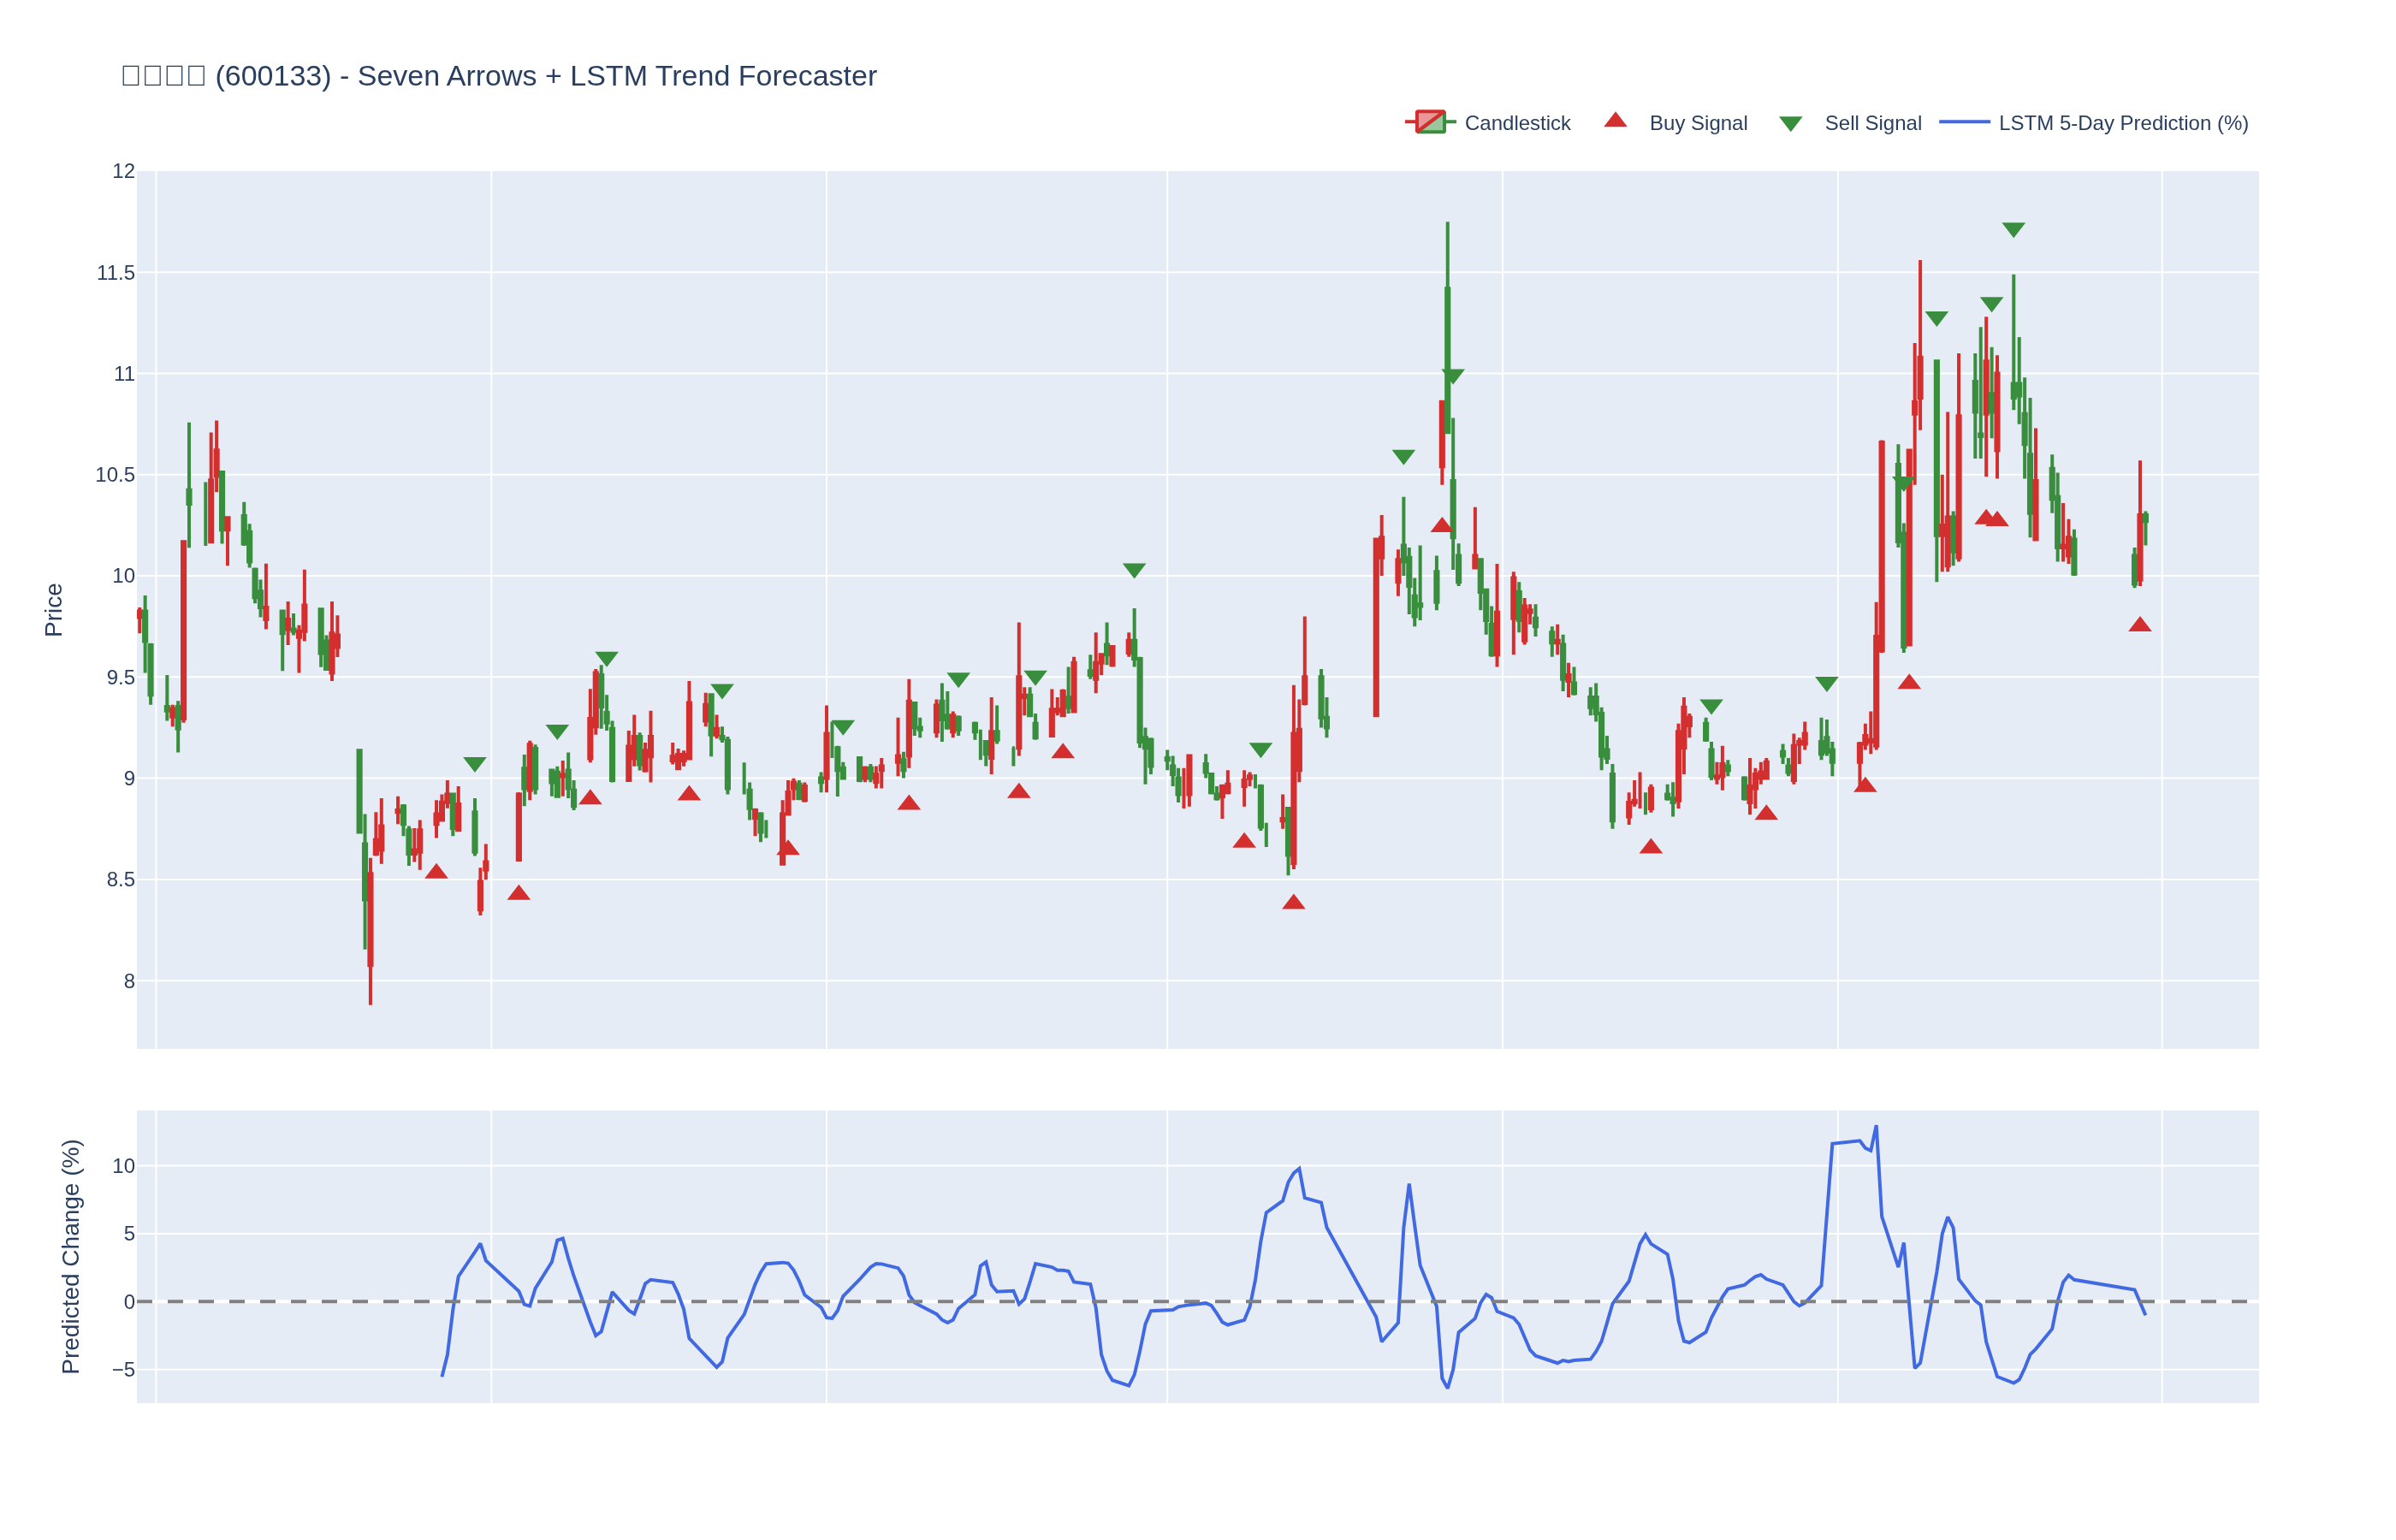The height and width of the screenshot is (1540, 2396).
Task: Click the blue LSTM legend line sample
Action: [1964, 122]
